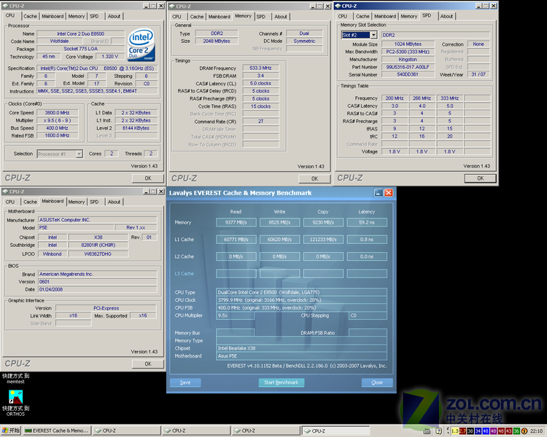The height and width of the screenshot is (437, 547).
Task: Click the Rated FSB 1600.0 MHz value
Action: point(57,136)
